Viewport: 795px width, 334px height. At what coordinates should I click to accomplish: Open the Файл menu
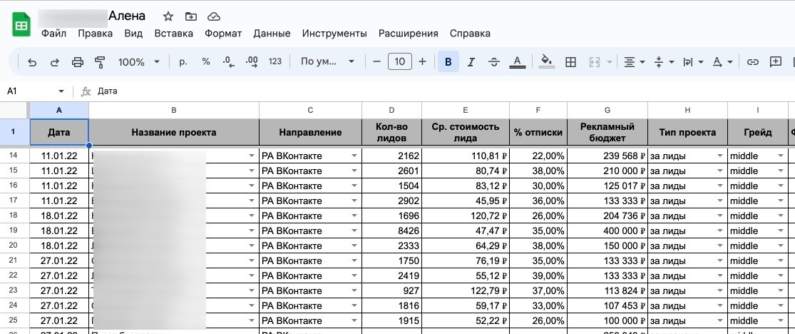click(53, 34)
